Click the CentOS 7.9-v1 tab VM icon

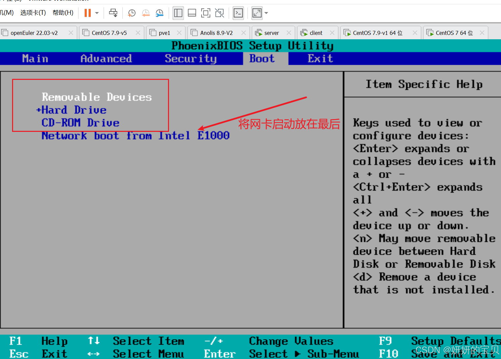[x=347, y=33]
